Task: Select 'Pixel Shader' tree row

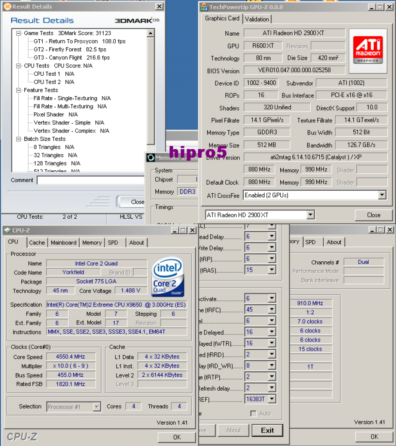Action: [x=56, y=115]
